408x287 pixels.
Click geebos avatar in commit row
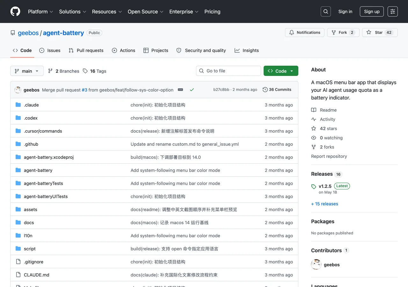pyautogui.click(x=18, y=90)
